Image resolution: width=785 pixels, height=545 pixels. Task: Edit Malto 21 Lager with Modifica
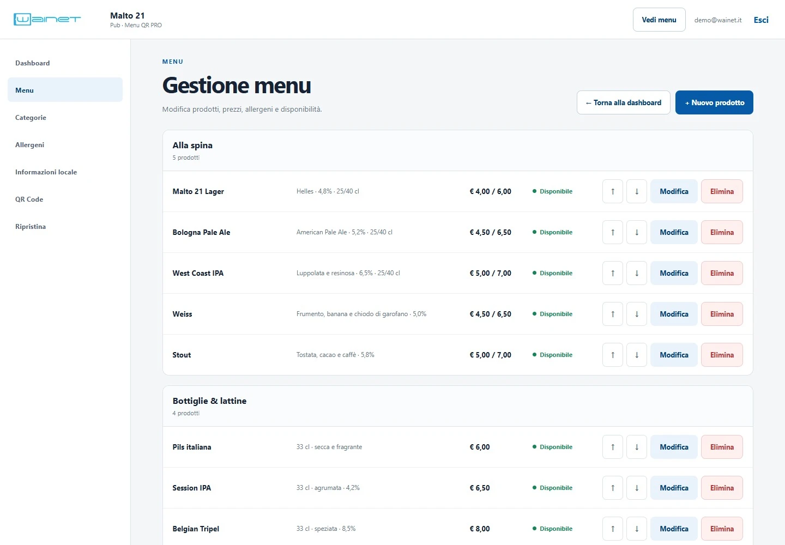pos(674,191)
